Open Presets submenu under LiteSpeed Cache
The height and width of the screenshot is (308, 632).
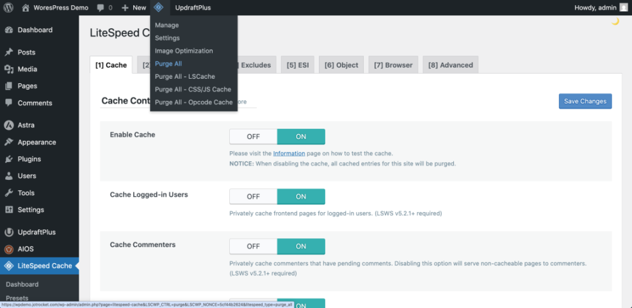(17, 298)
